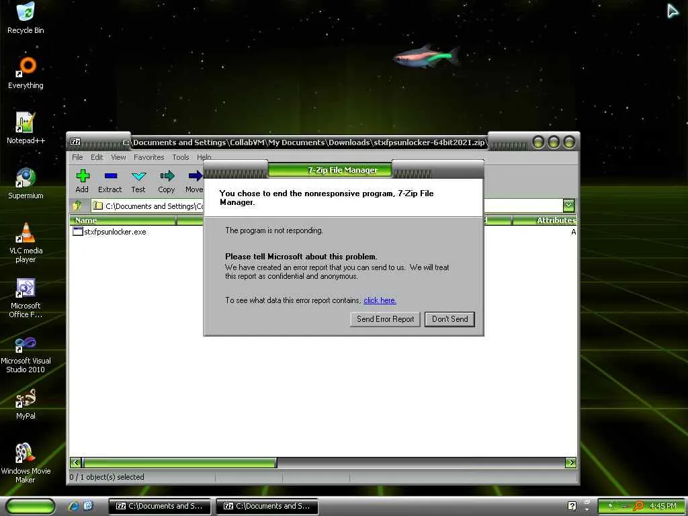This screenshot has width=688, height=516.
Task: Click the Send Error Report button
Action: click(385, 319)
